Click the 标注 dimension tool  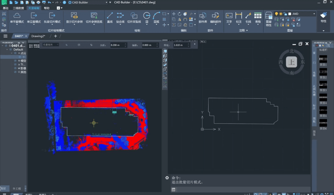point(239,16)
